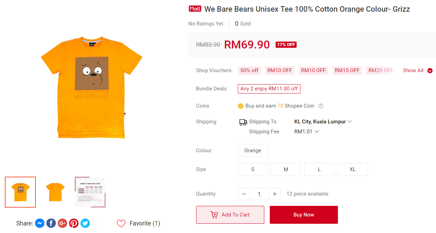436x233 pixels.
Task: Click the Add To Cart button
Action: pyautogui.click(x=230, y=215)
